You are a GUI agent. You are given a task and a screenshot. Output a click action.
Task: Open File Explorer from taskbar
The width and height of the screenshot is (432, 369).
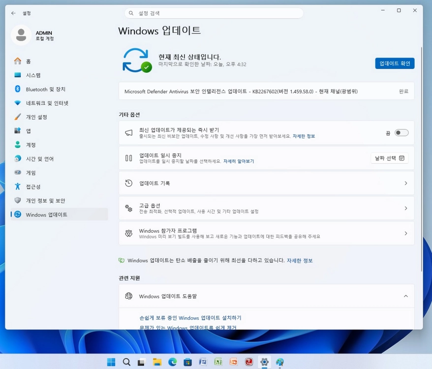(x=157, y=362)
